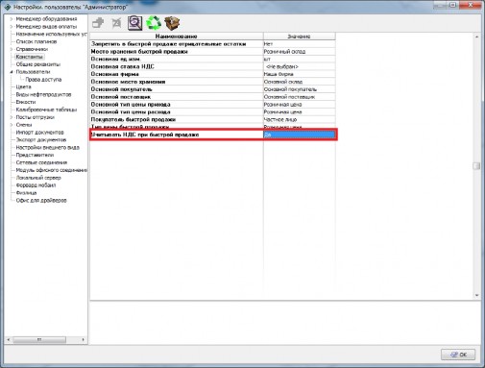The image size is (485, 368).
Task: Click the Наименование column header
Action: tap(177, 37)
